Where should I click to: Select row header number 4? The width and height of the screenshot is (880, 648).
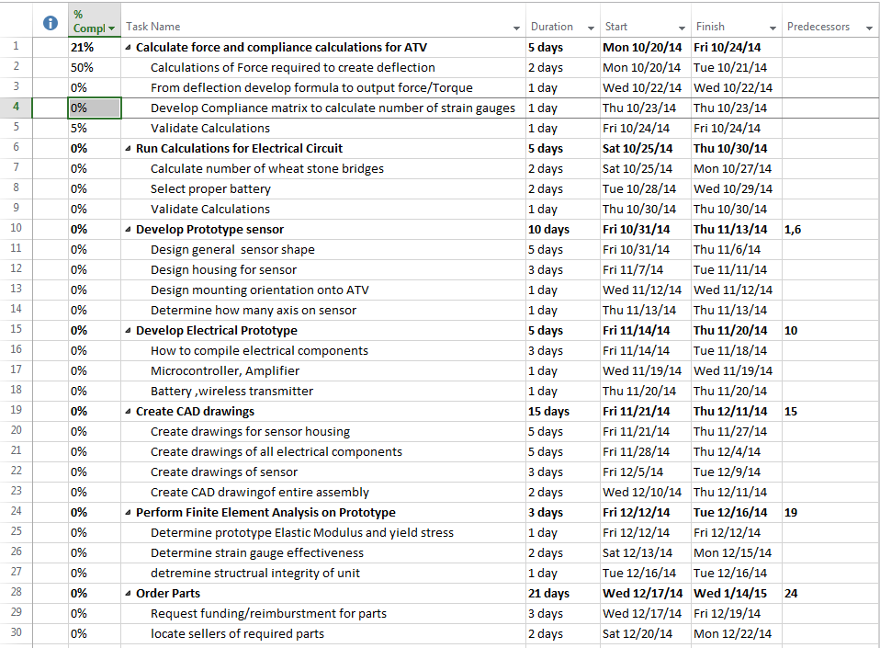pyautogui.click(x=17, y=108)
